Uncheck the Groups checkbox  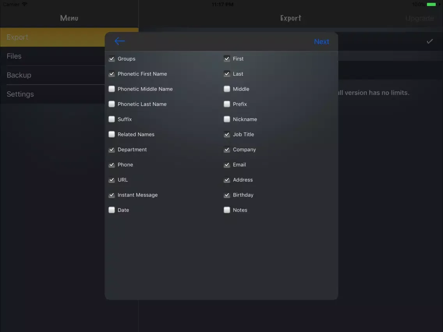click(112, 59)
